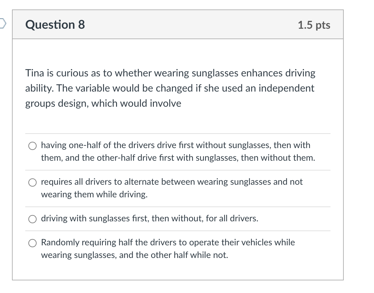
Task: Click the line 'ability. The variable would be changed'
Action: [170, 88]
